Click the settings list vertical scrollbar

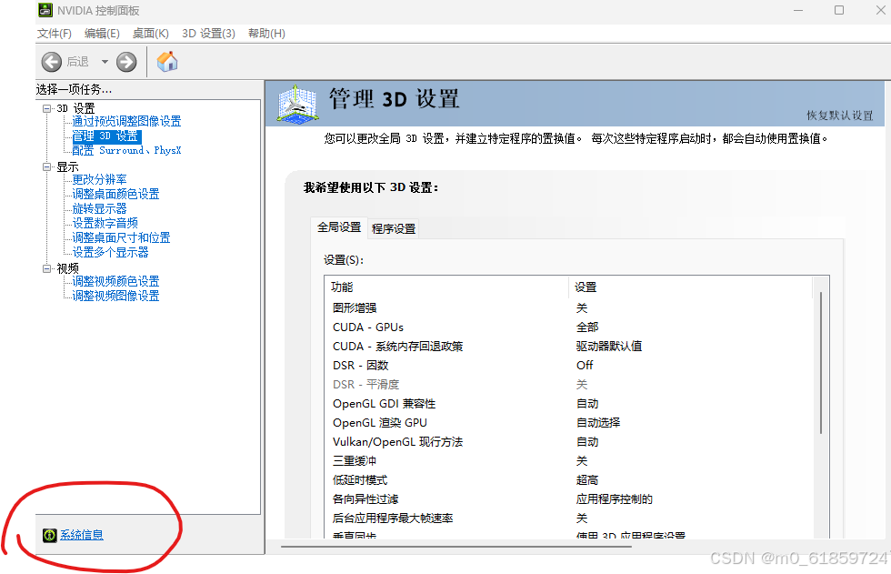821,364
